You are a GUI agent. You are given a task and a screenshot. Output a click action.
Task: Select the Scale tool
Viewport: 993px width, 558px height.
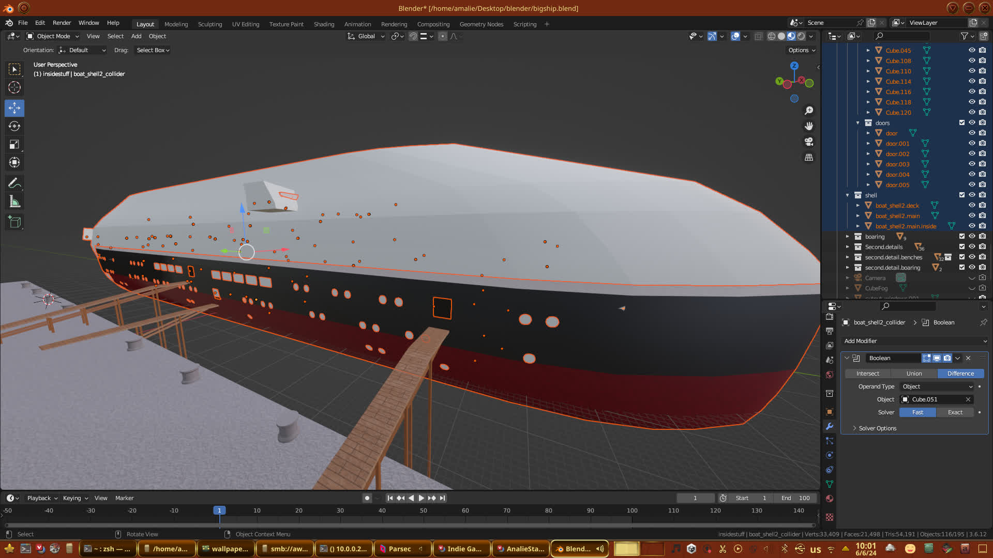point(14,145)
